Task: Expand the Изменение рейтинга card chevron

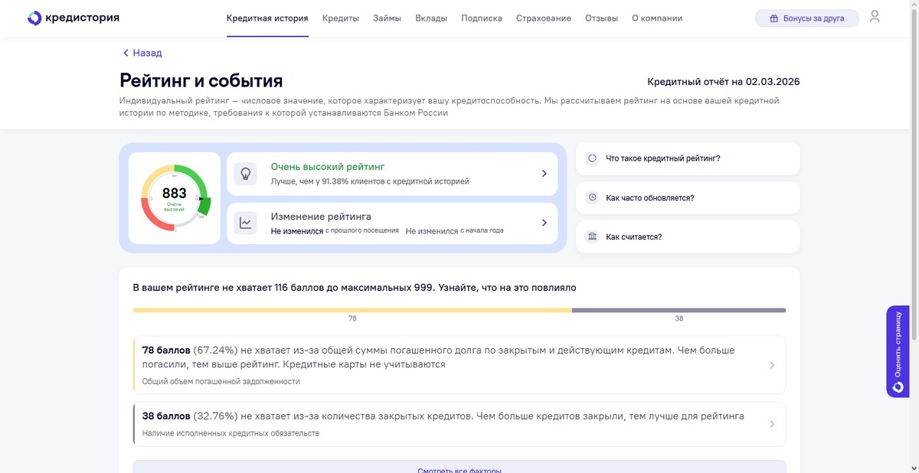Action: coord(545,223)
